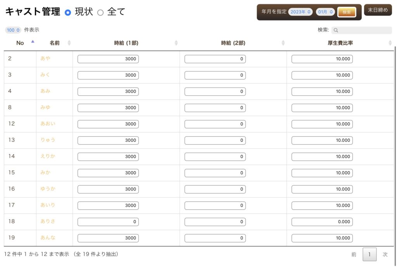Edit 時給 (1部) field for みく
The height and width of the screenshot is (267, 397).
coord(108,75)
